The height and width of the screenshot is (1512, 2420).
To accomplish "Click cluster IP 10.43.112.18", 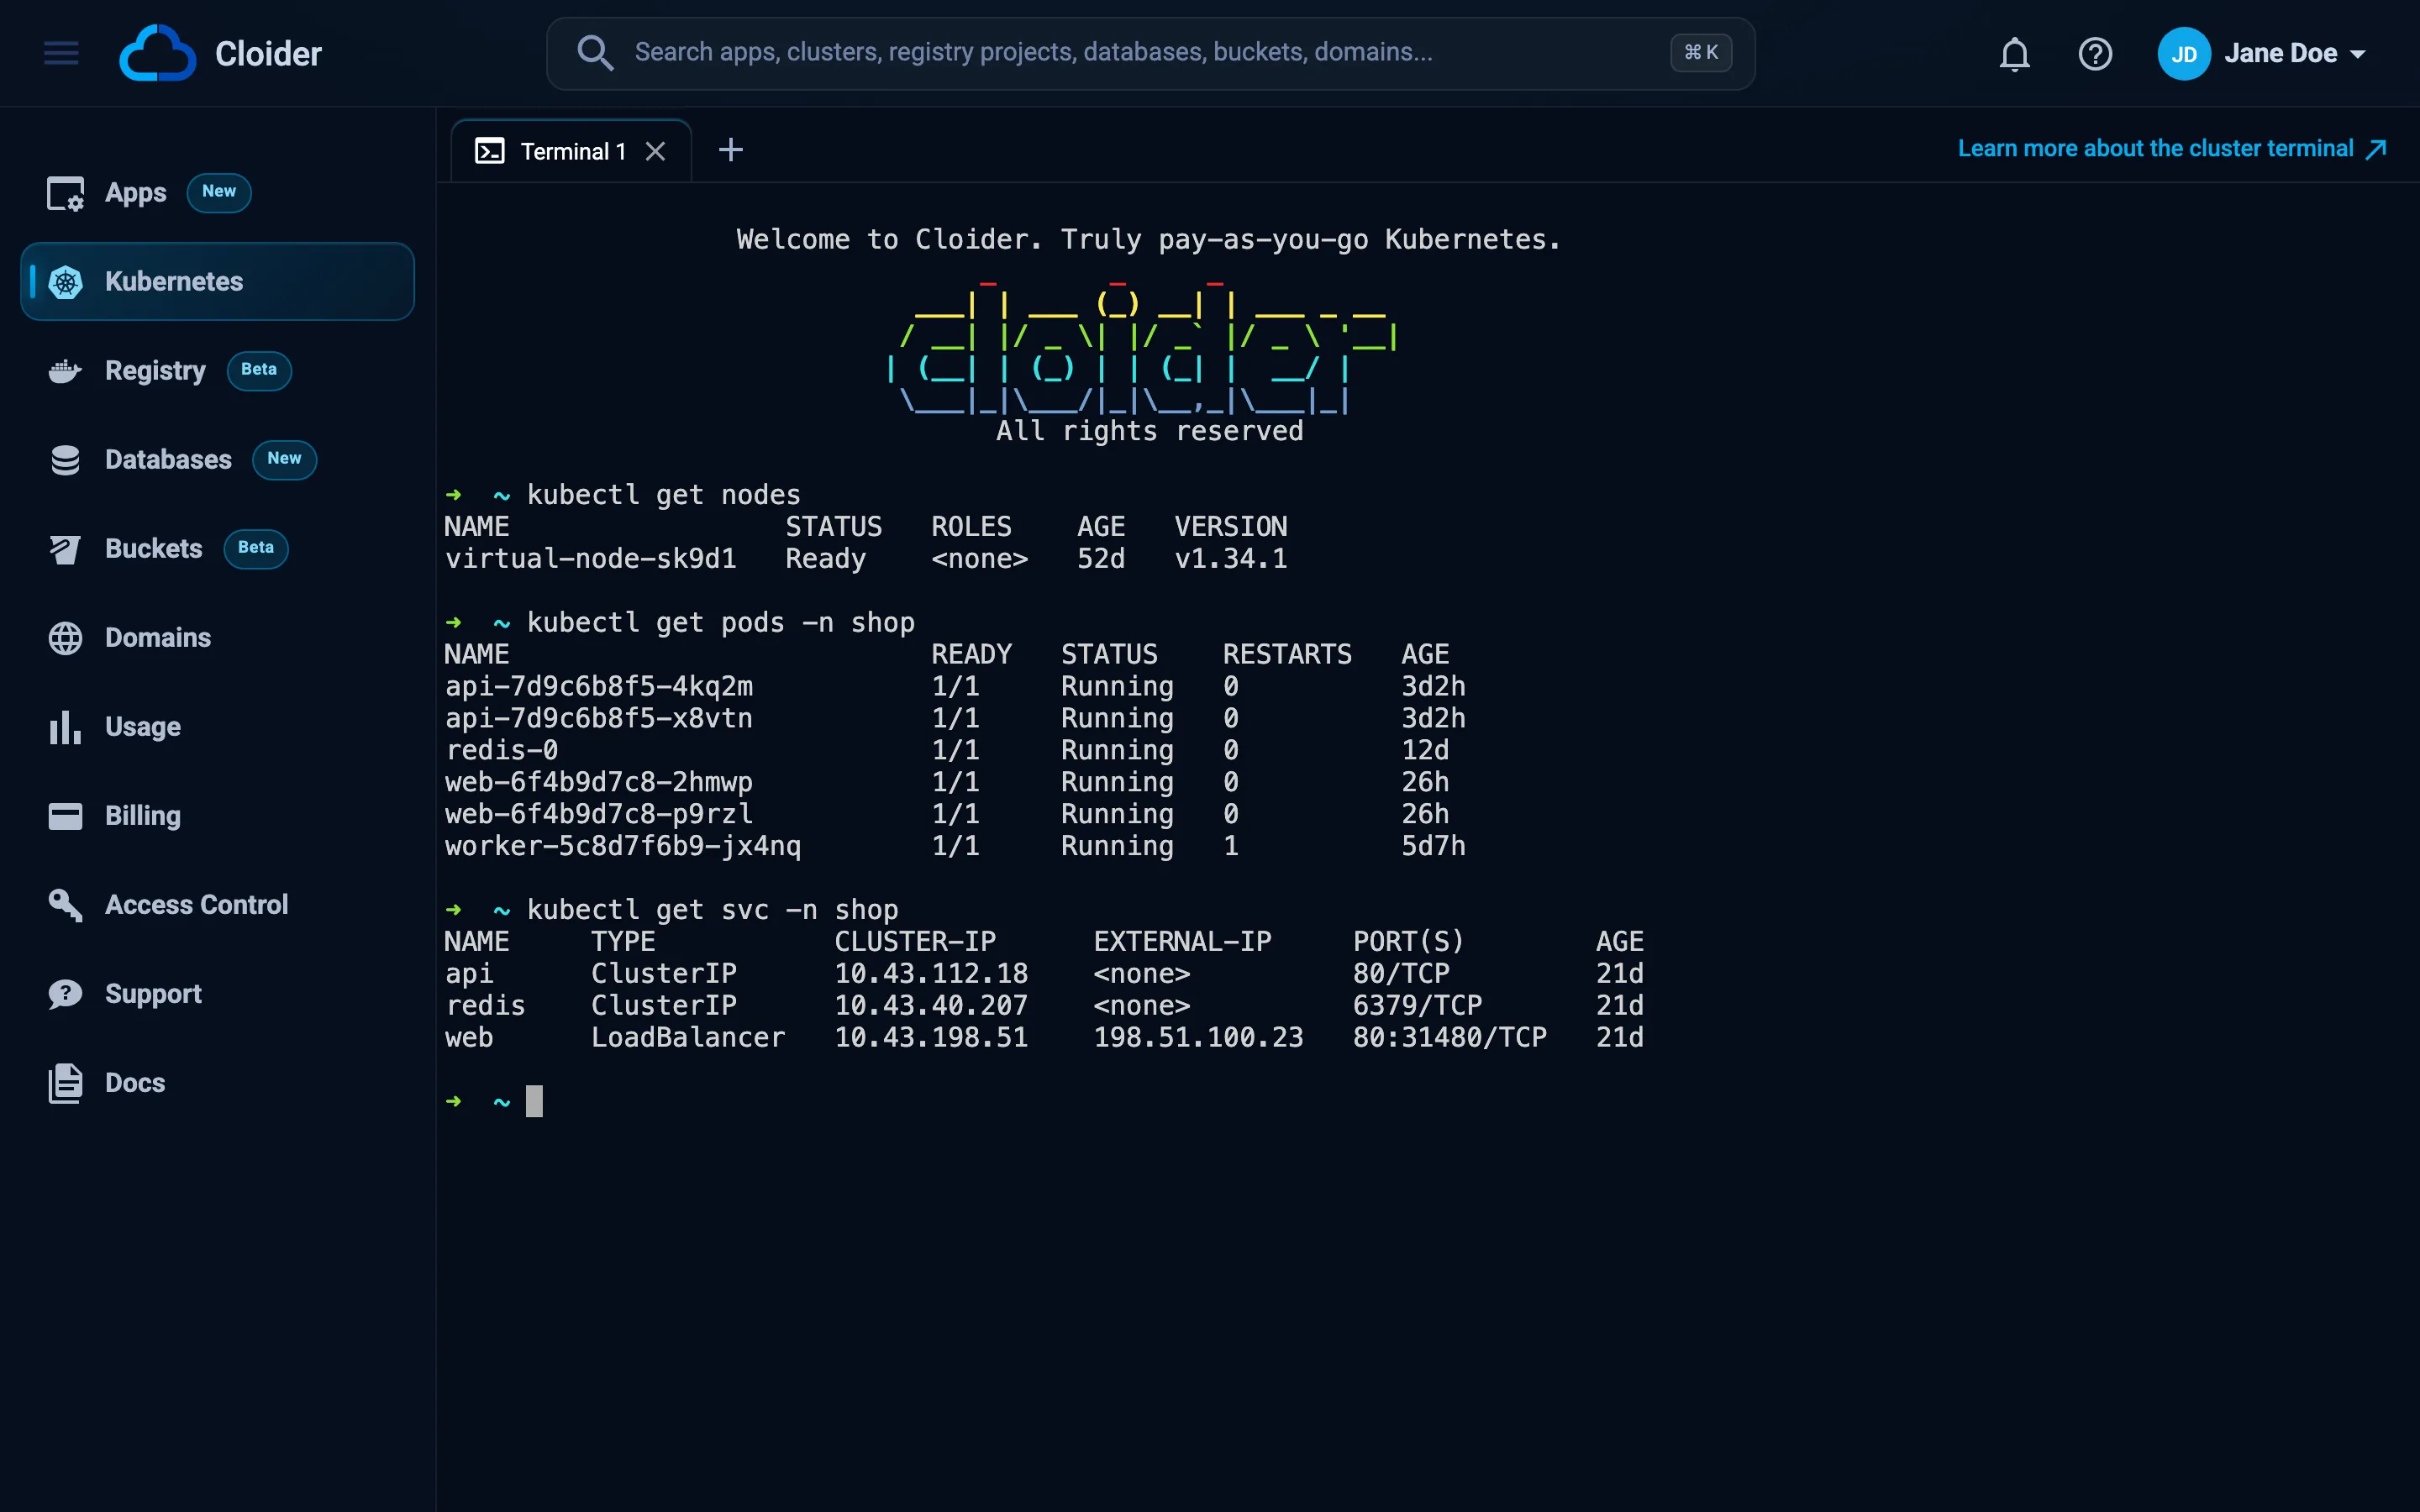I will 931,973.
